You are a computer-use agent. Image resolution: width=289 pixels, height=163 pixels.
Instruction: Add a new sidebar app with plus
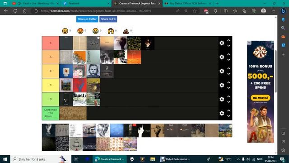tap(283, 54)
